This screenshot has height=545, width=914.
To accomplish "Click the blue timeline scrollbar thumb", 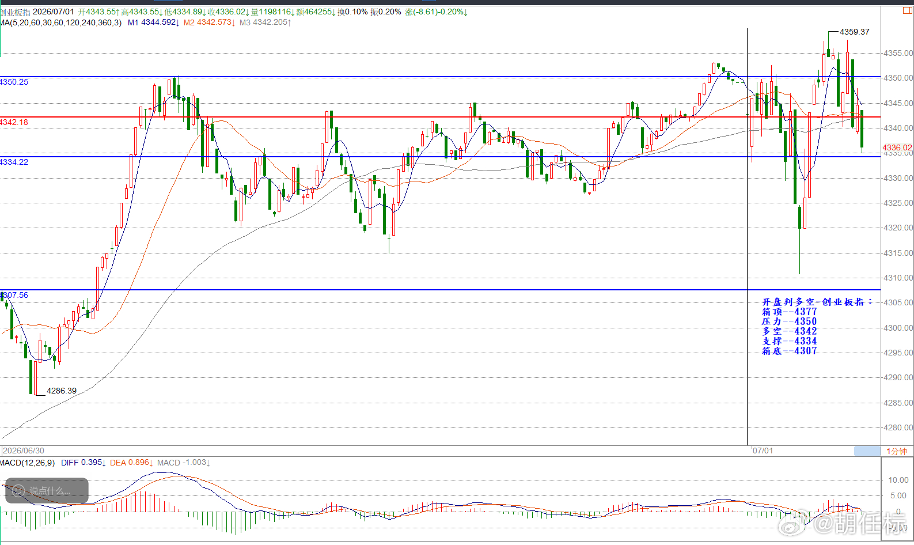I will 867,451.
